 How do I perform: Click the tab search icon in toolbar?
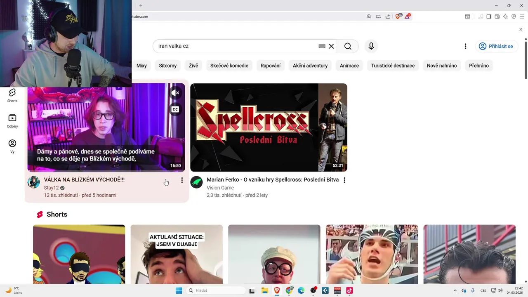pyautogui.click(x=467, y=16)
